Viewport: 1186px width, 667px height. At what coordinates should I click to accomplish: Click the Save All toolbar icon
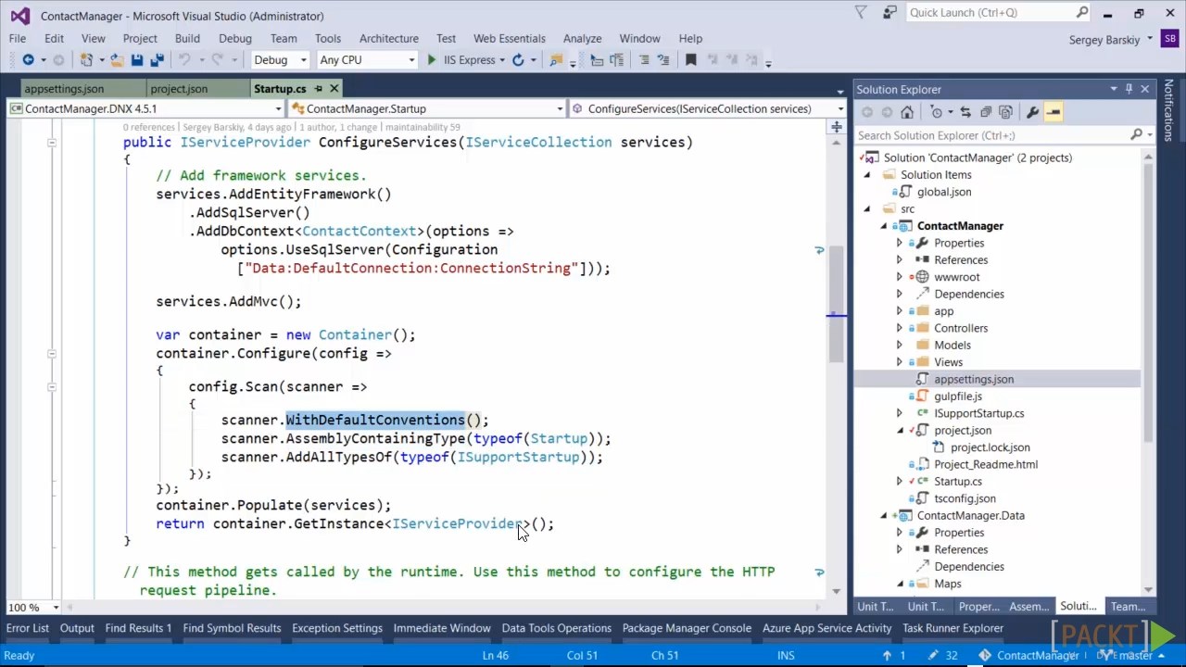157,60
